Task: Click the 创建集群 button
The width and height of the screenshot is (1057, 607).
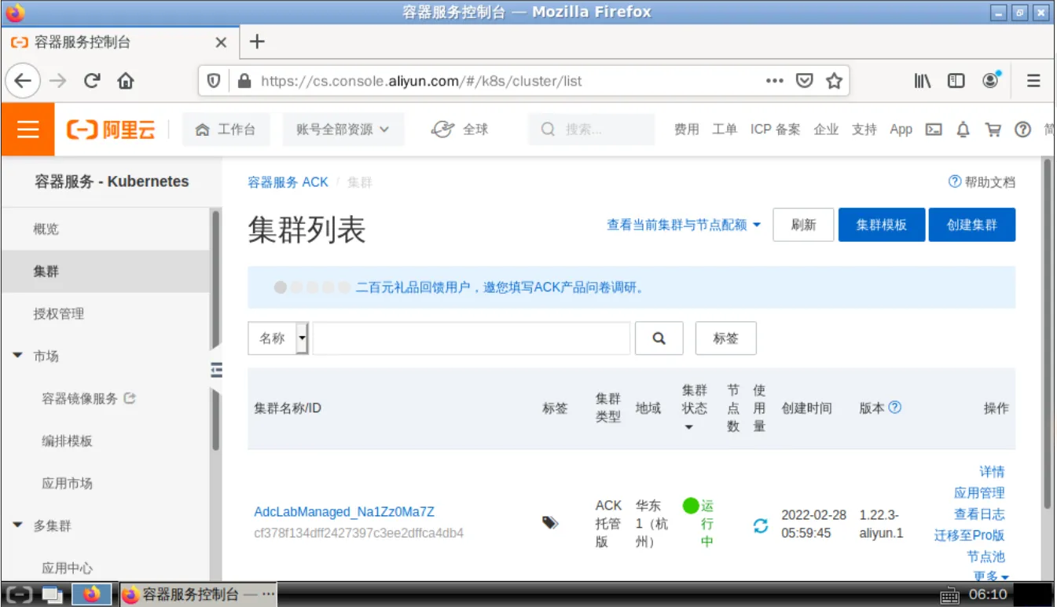Action: click(x=972, y=225)
